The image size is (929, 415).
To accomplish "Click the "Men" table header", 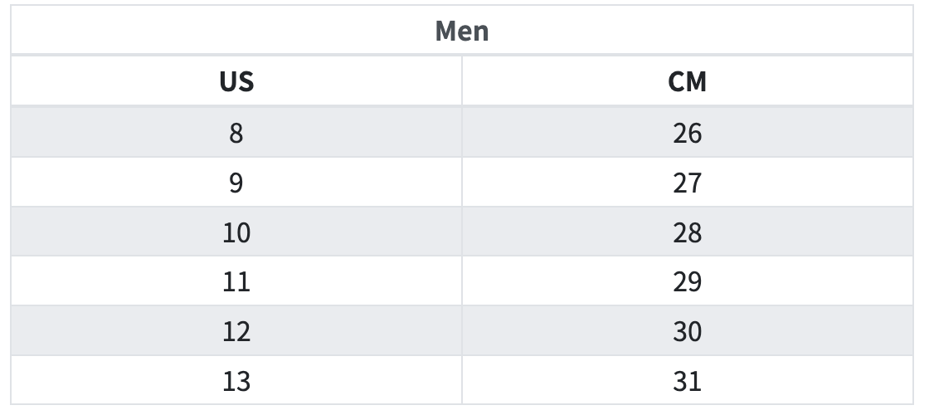I will pyautogui.click(x=462, y=32).
